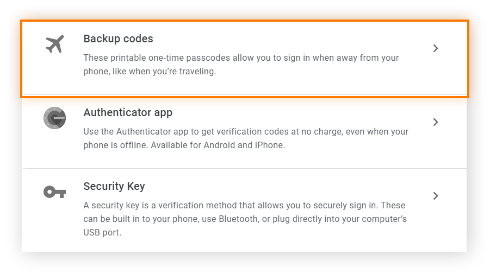
Task: Click the "A security key is a verification" line
Action: pos(244,206)
